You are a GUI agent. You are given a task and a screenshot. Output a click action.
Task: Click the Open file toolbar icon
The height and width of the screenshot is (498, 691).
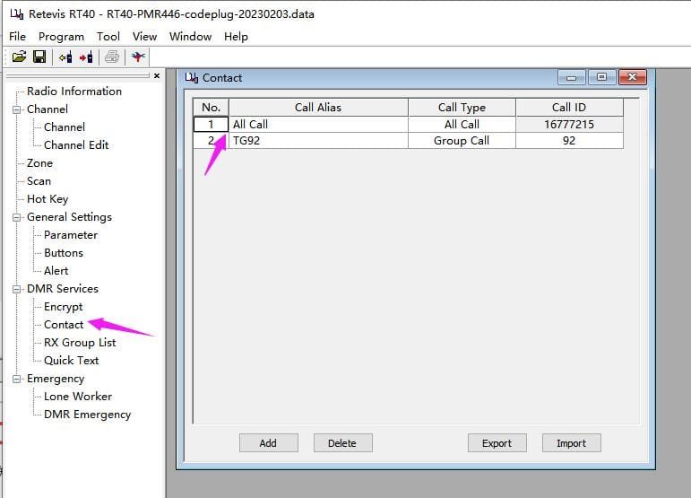point(19,57)
